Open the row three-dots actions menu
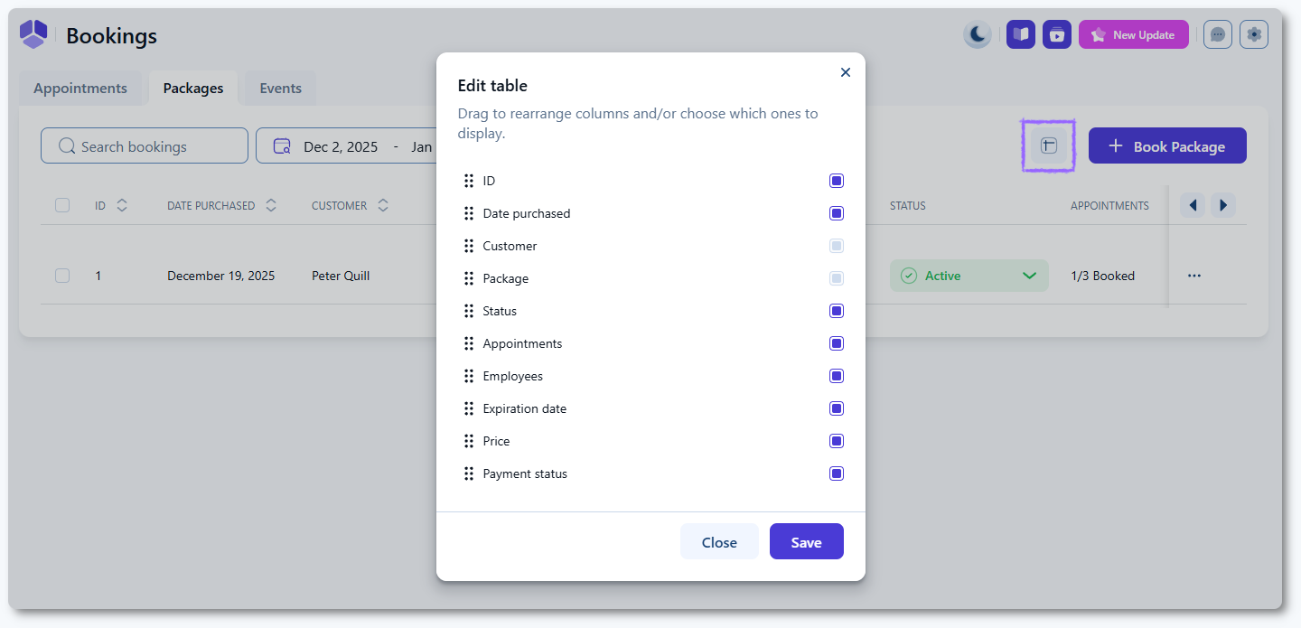The height and width of the screenshot is (628, 1301). [1194, 276]
